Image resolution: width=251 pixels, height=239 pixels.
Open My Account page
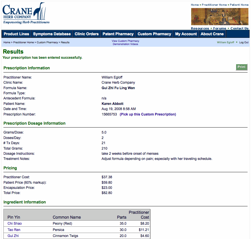[186, 34]
